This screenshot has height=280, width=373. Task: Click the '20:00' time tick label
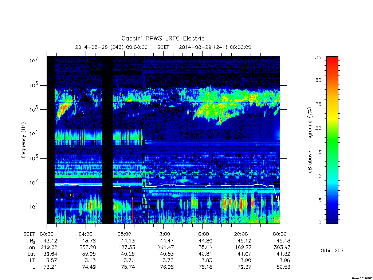[241, 234]
